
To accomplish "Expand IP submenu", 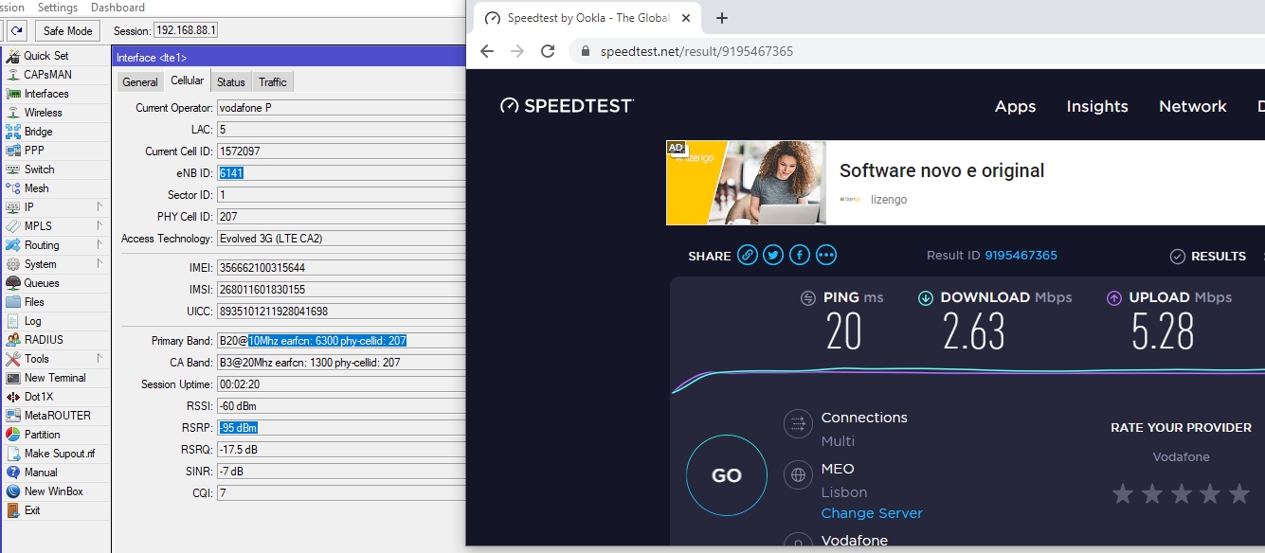I will click(99, 207).
